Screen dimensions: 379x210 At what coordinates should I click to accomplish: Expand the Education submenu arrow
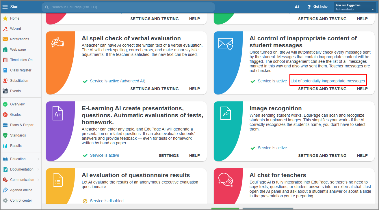[x=38, y=159]
